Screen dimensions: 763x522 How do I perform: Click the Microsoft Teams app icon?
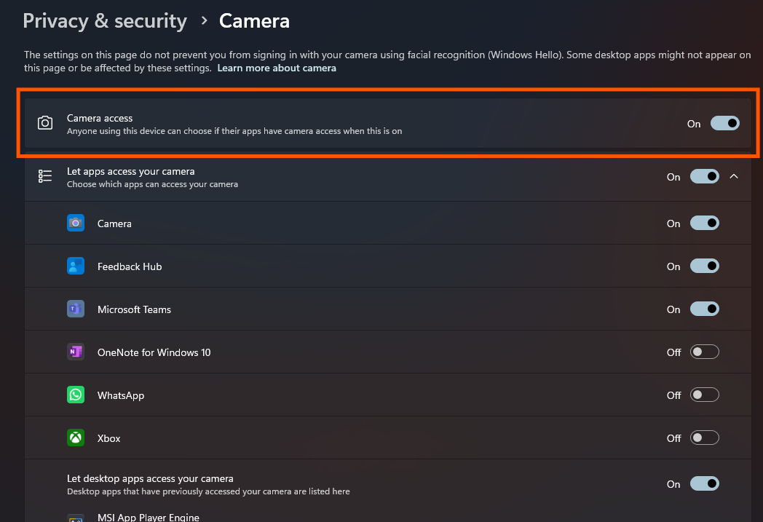(x=76, y=309)
